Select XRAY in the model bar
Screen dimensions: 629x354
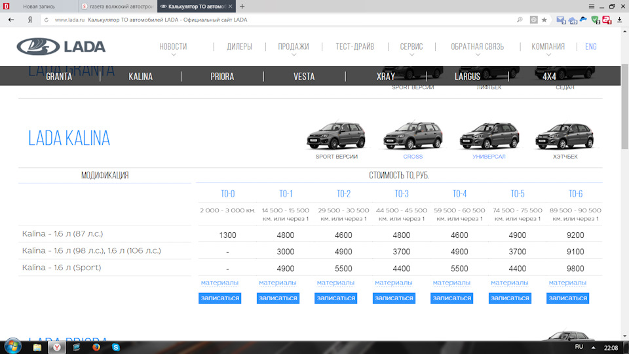click(x=385, y=76)
